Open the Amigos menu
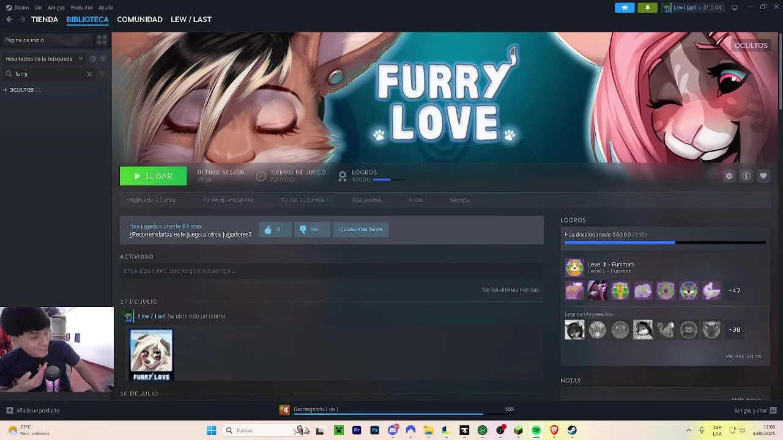The image size is (783, 440). [x=56, y=7]
